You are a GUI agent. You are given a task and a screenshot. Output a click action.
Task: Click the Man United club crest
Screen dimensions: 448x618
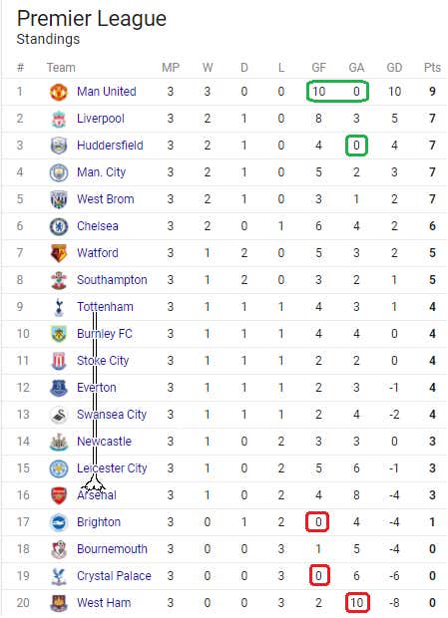point(59,92)
